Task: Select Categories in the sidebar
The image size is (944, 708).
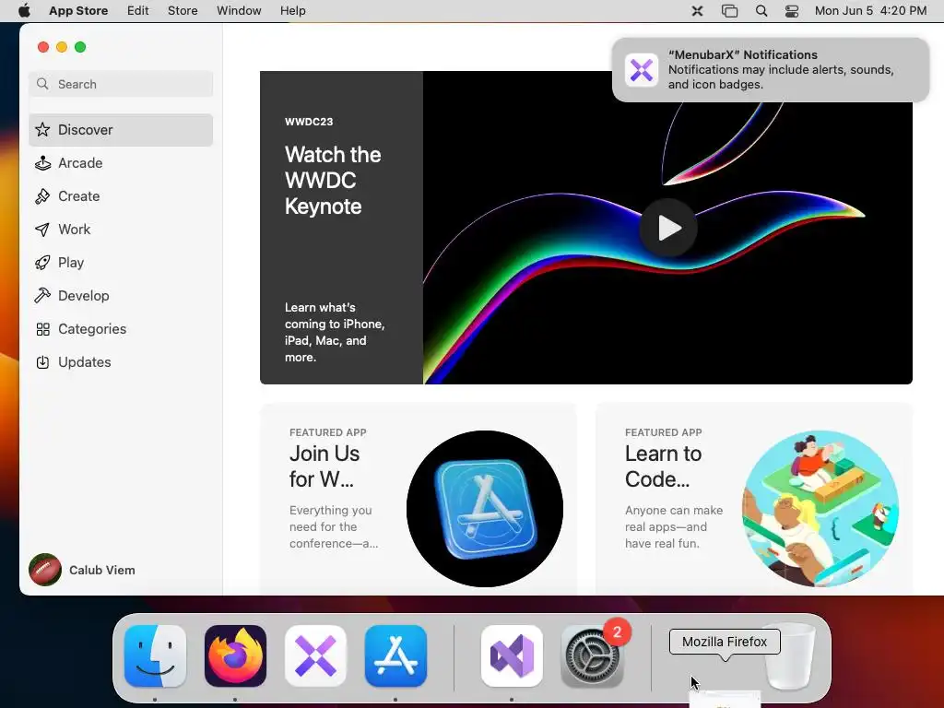Action: [x=121, y=329]
